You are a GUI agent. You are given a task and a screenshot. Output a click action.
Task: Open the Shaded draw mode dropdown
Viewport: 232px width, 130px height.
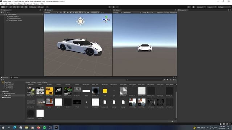[51, 12]
